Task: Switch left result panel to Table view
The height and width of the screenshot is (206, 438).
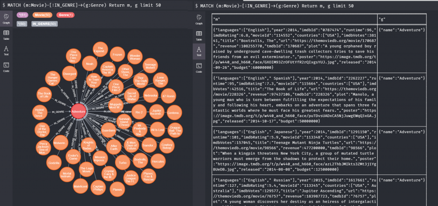Action: click(6, 35)
